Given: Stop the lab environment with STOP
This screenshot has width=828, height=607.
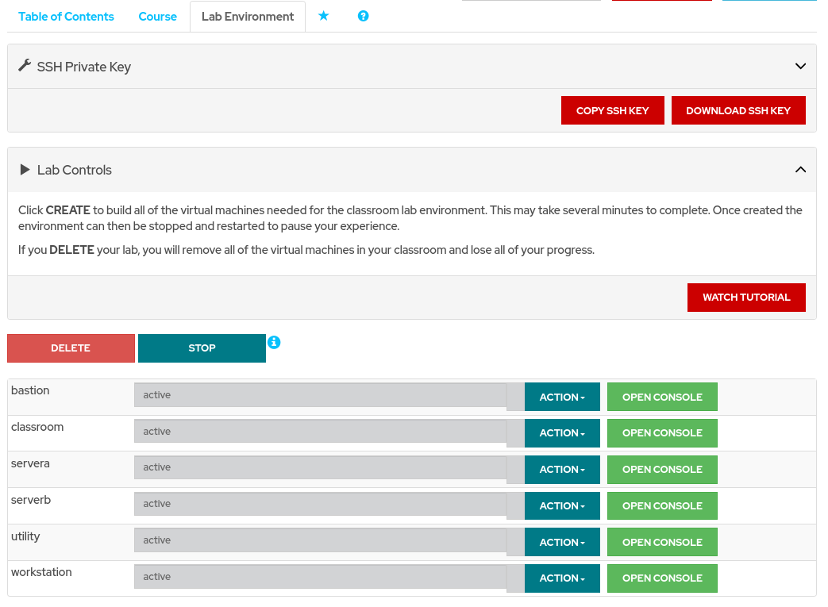Looking at the screenshot, I should click(202, 348).
